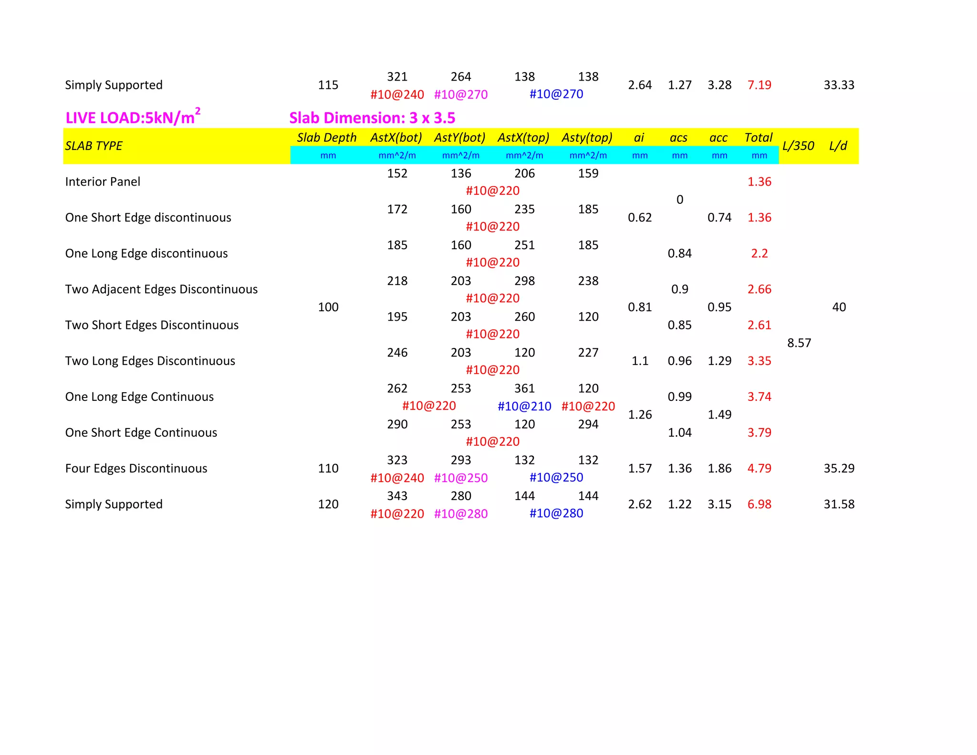Click the L/d header cell
Screen dimensions: 977x755
[x=838, y=146]
